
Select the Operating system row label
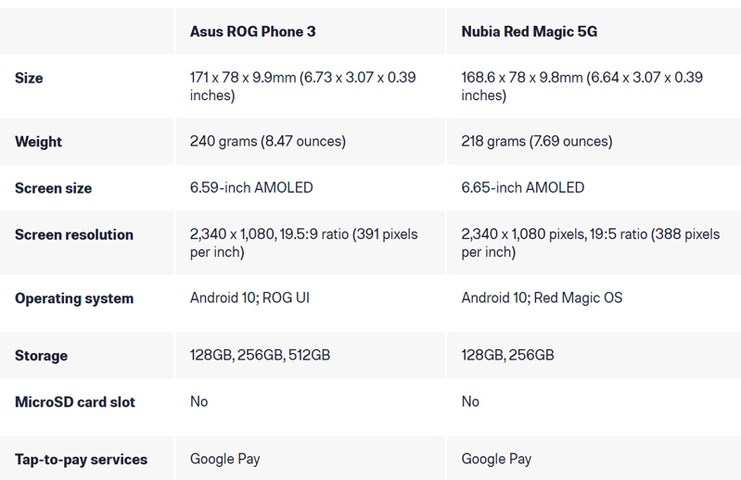click(74, 298)
